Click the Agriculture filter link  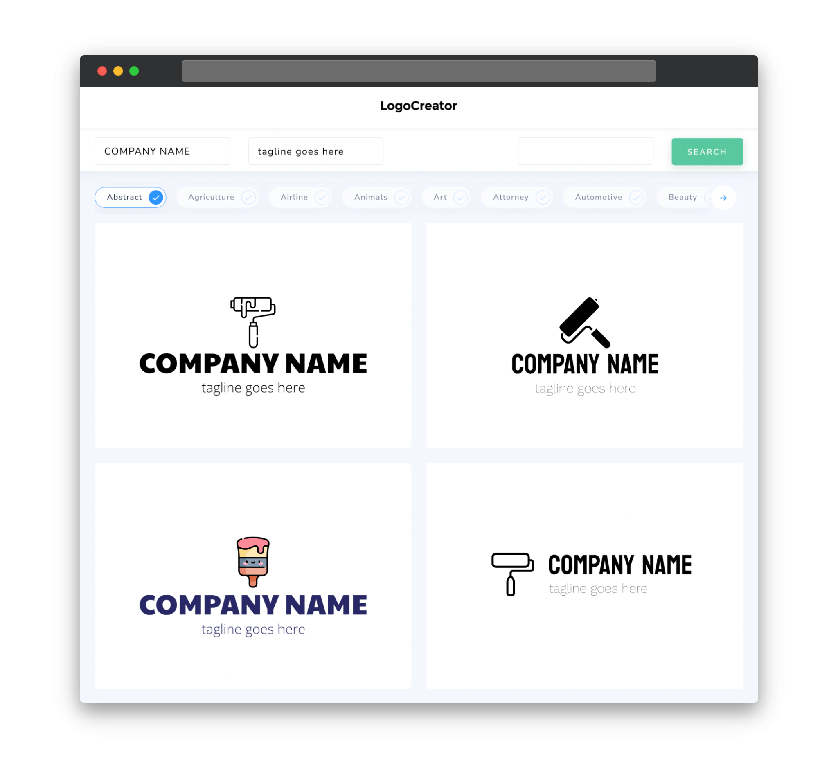click(x=211, y=197)
